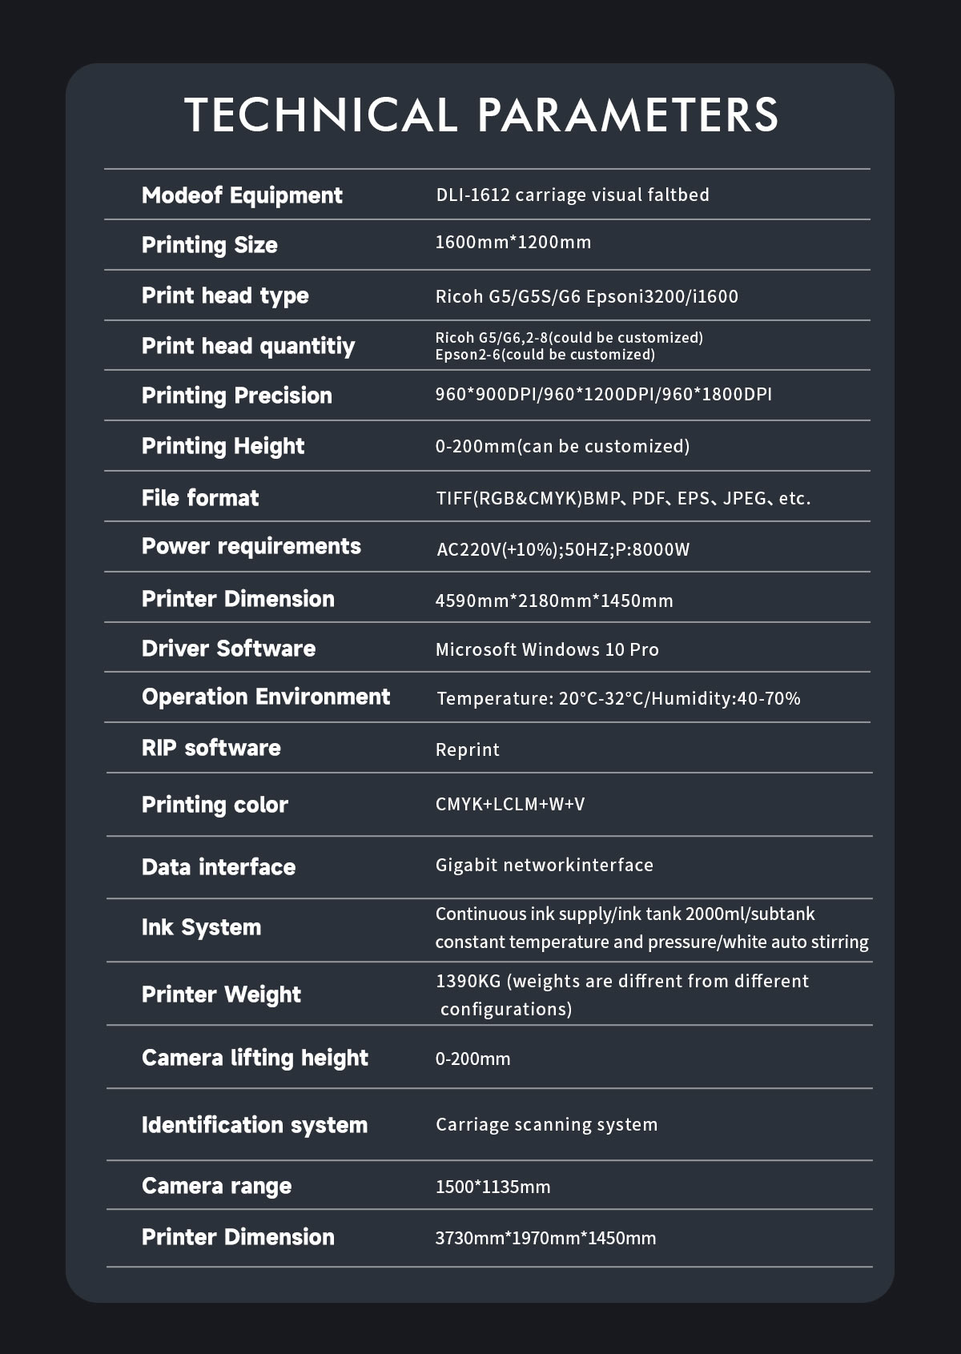
Task: Click the Gigabit networkinterface text
Action: click(544, 865)
